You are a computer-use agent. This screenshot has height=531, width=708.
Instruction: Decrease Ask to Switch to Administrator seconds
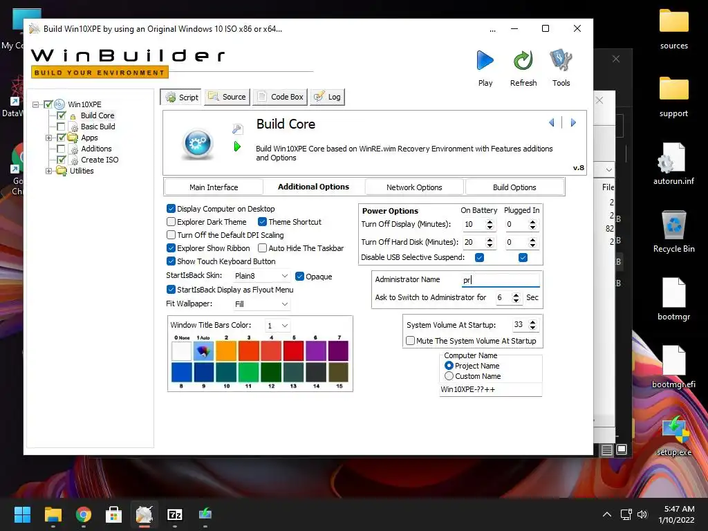coord(516,300)
